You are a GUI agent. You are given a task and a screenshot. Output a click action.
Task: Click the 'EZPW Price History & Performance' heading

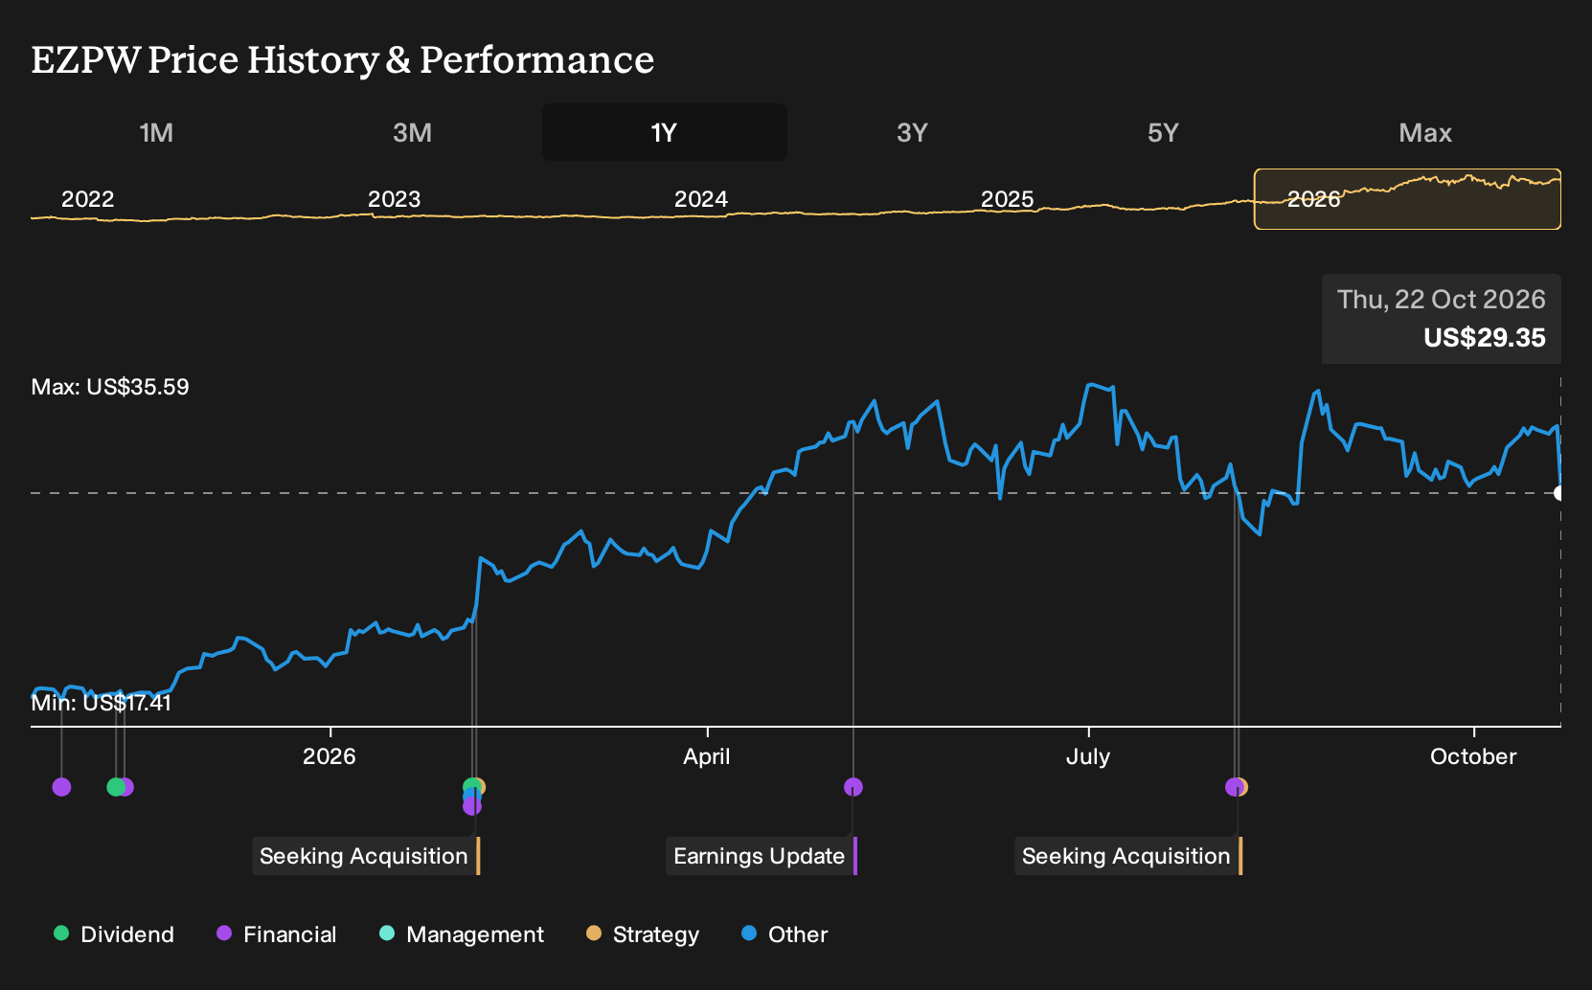(x=343, y=59)
